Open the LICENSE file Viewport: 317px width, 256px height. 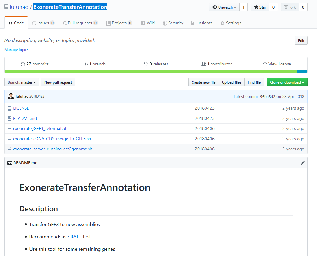21,108
